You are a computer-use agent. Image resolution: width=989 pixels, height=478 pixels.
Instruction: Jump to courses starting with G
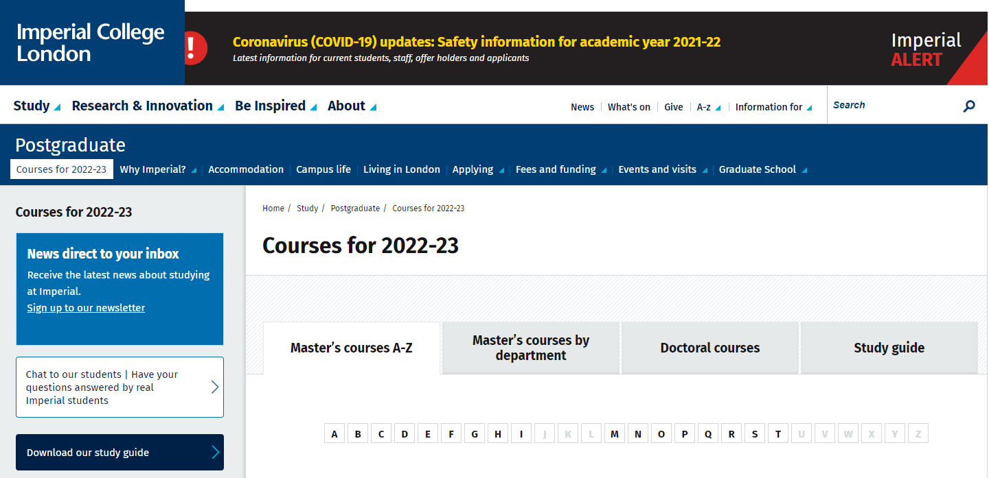click(475, 433)
